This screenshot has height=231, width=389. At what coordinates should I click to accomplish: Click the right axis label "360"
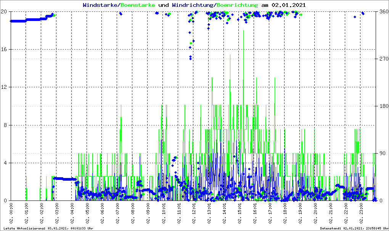tap(383, 11)
